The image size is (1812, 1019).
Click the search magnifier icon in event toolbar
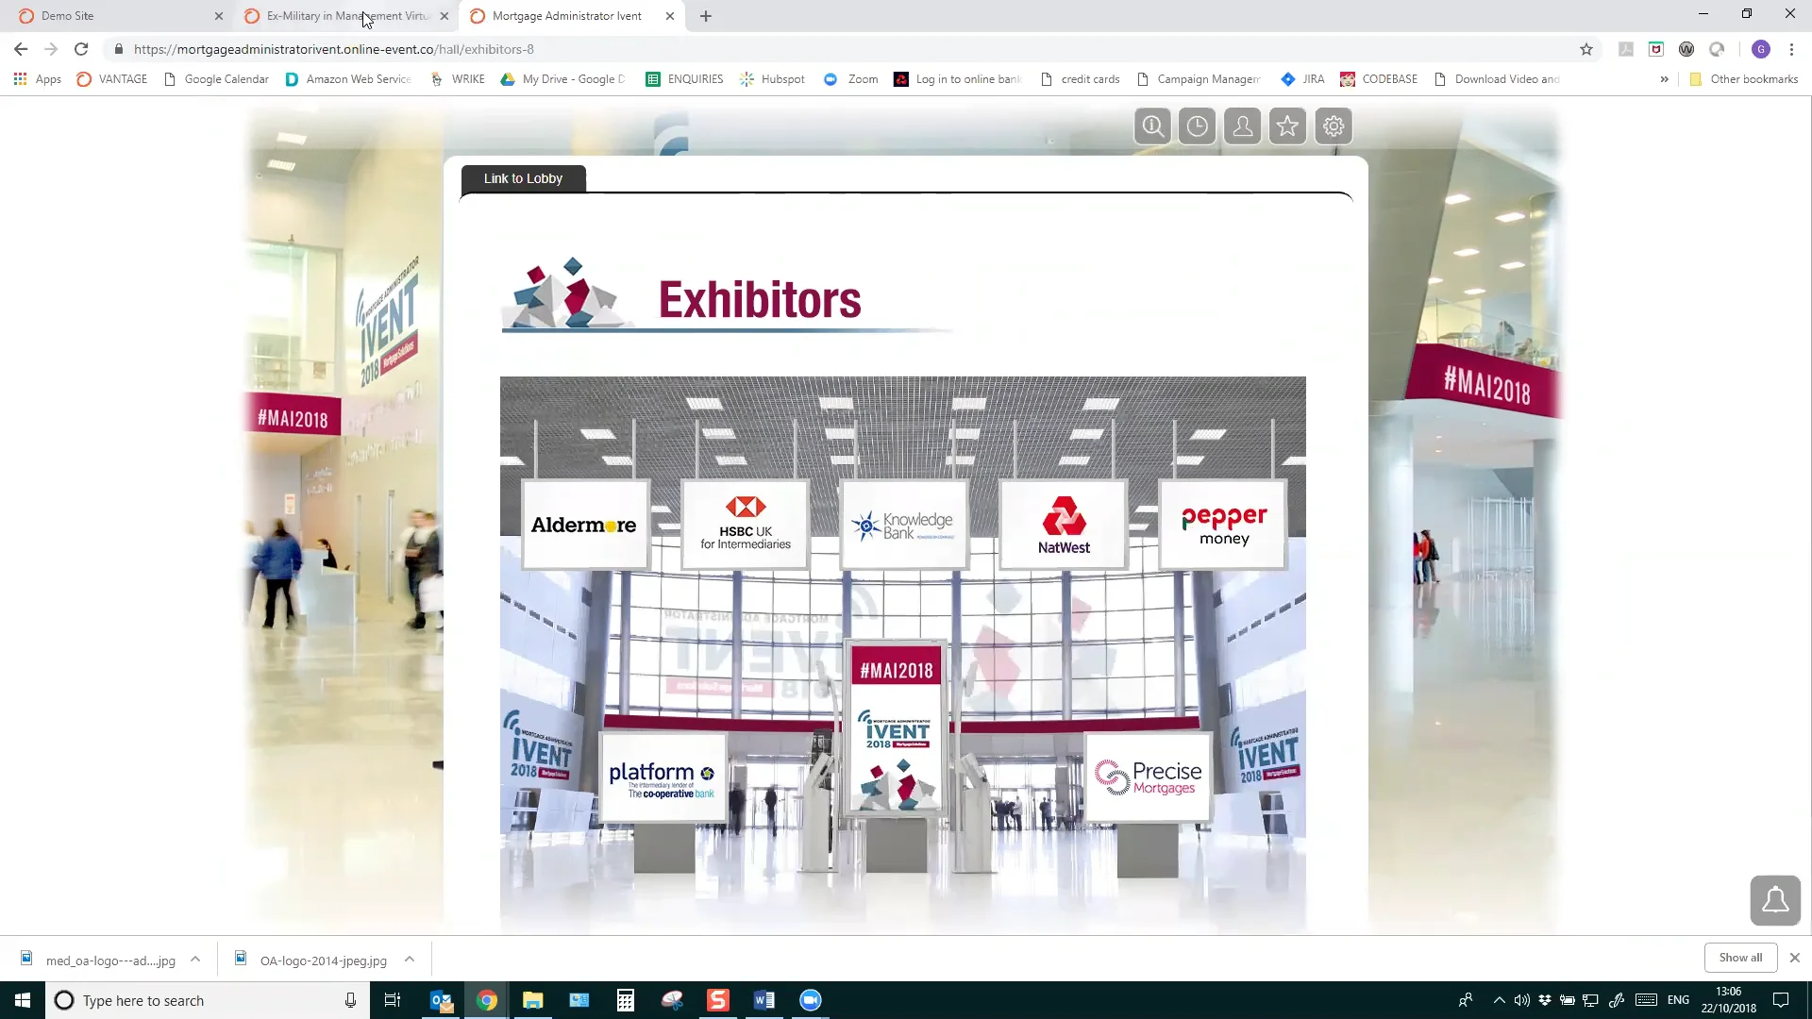pos(1152,126)
